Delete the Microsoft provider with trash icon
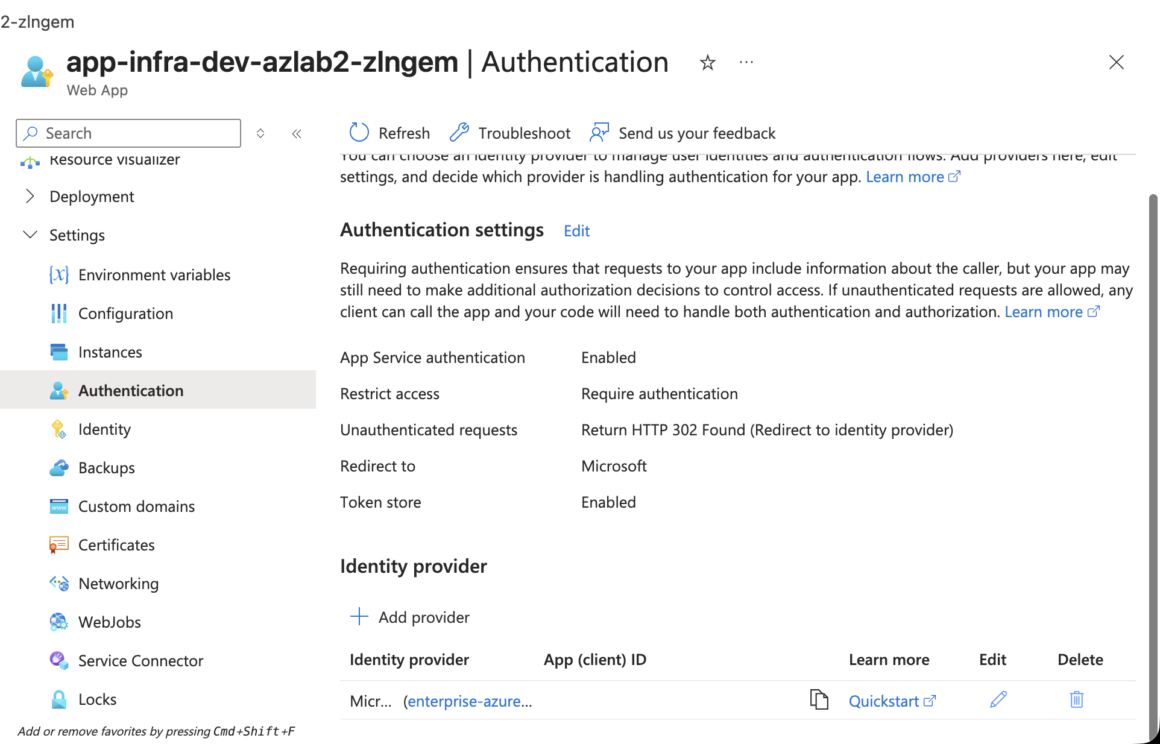 pos(1077,699)
